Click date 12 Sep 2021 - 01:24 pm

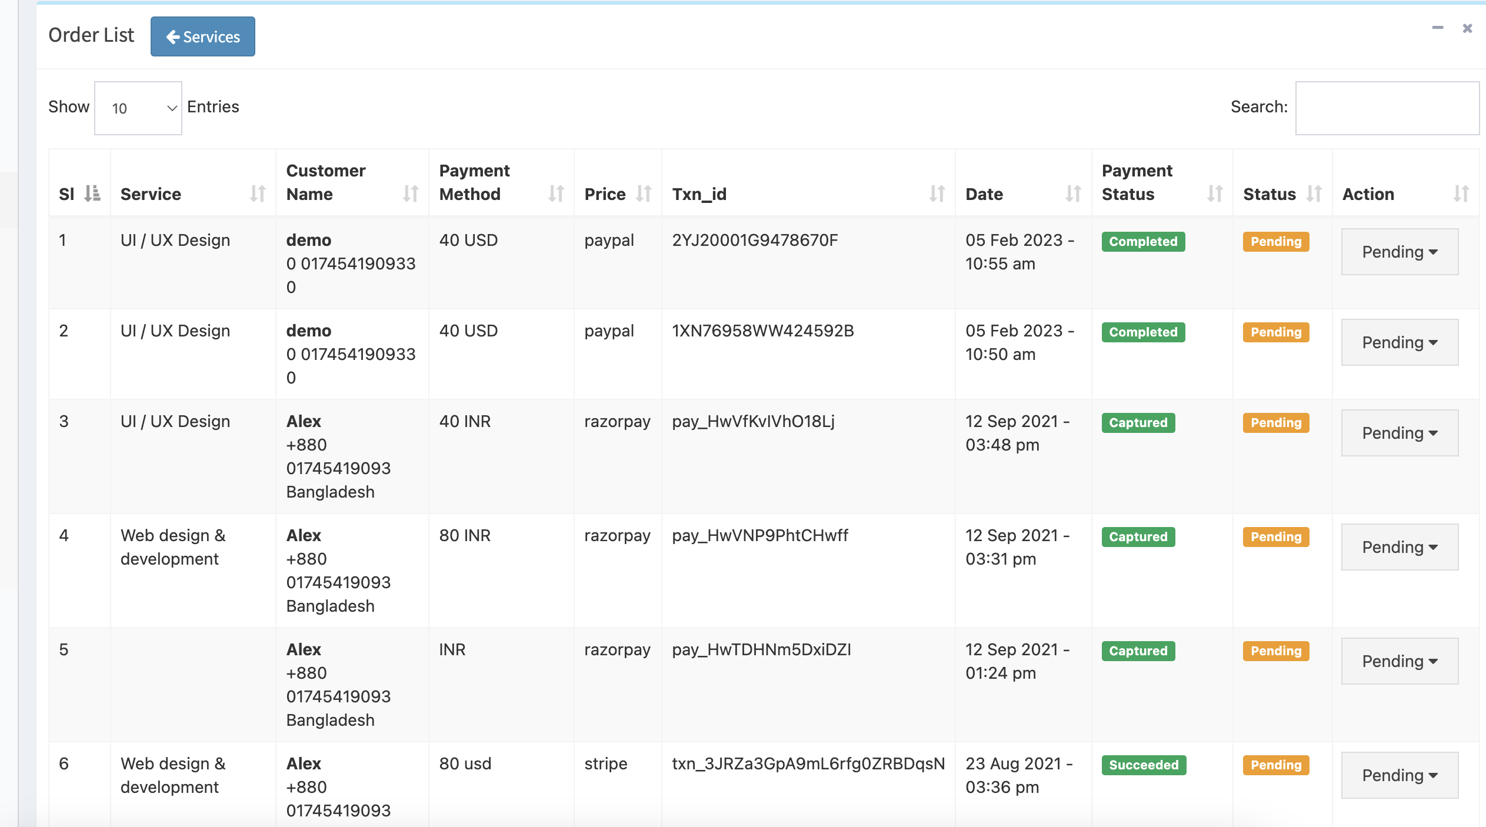1017,661
